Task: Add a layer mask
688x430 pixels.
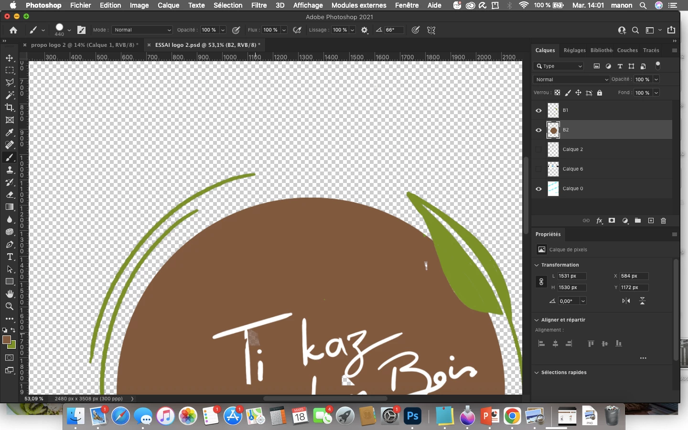Action: pos(612,221)
